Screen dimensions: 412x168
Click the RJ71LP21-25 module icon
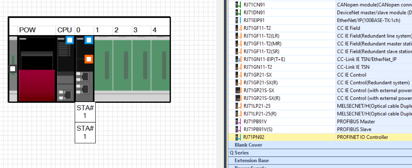point(238,106)
